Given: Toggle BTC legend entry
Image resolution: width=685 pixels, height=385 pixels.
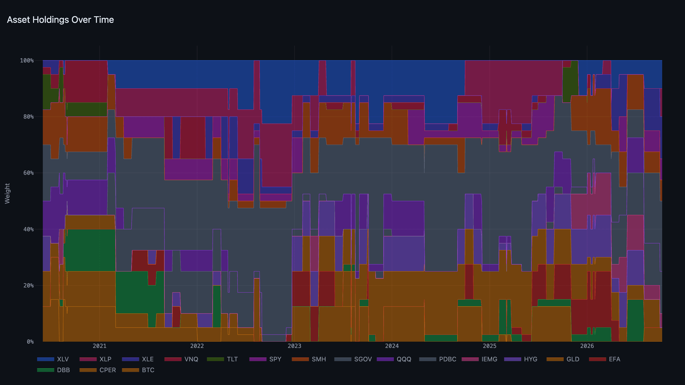Looking at the screenshot, I should click(x=138, y=370).
